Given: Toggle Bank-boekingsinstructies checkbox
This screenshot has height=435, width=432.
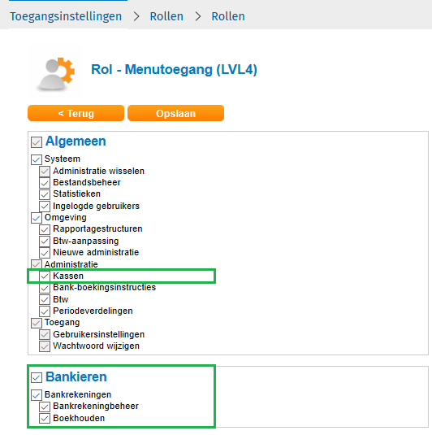Looking at the screenshot, I should pos(45,288).
